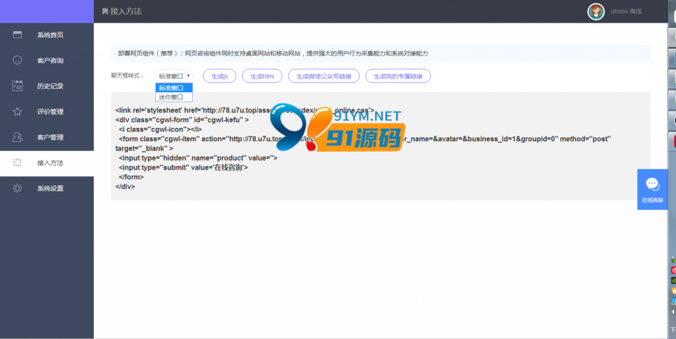Click the 生成js button
This screenshot has height=339, width=676.
pyautogui.click(x=219, y=77)
